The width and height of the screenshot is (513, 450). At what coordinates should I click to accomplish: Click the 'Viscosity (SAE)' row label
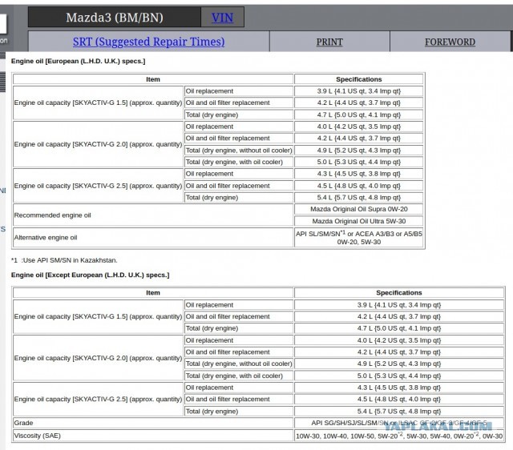[x=153, y=436]
